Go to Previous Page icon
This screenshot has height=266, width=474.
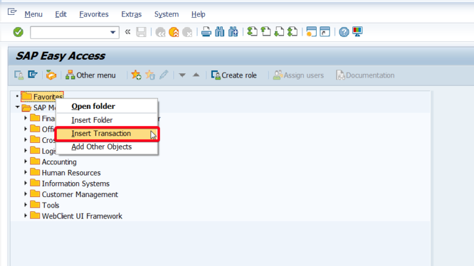coord(266,31)
